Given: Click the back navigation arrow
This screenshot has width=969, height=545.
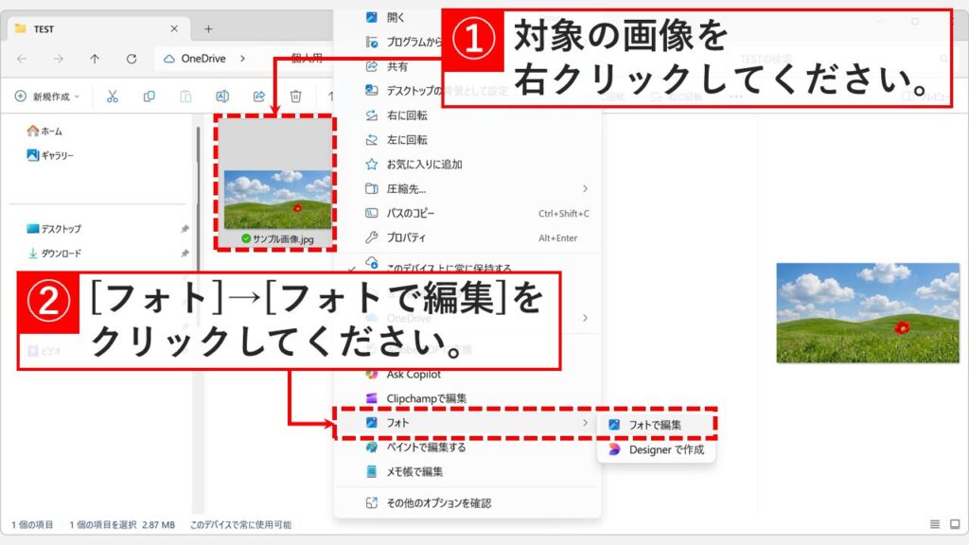Looking at the screenshot, I should coord(19,59).
